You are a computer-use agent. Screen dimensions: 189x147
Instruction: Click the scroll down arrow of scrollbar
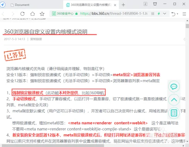[187, 142]
